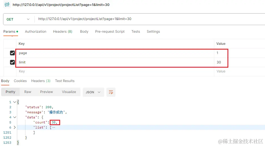Click the "count" value 30
The image size is (265, 146).
[x=54, y=122]
